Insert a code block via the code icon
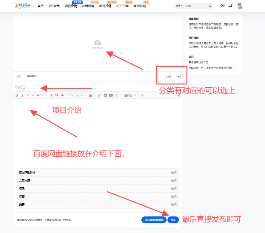Screen dimensions: 265x233 62,95
